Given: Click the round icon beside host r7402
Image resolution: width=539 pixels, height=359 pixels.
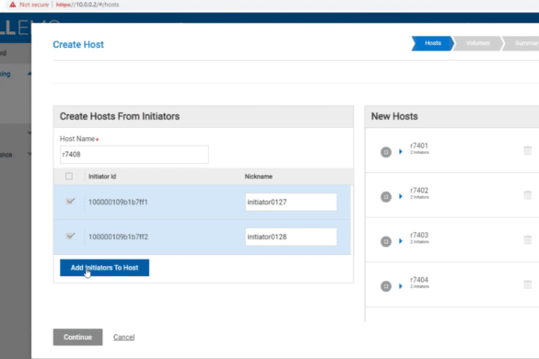Looking at the screenshot, I should [386, 196].
